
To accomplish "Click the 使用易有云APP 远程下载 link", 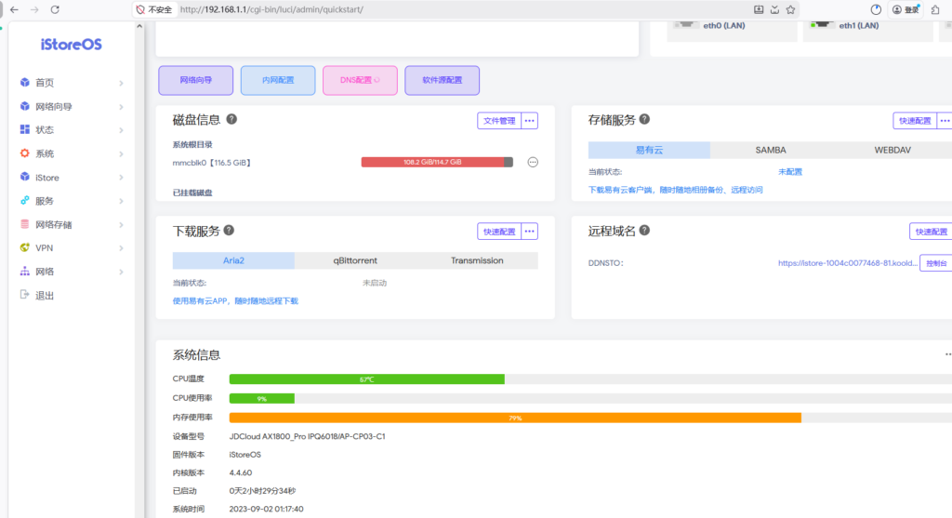I will click(x=235, y=301).
